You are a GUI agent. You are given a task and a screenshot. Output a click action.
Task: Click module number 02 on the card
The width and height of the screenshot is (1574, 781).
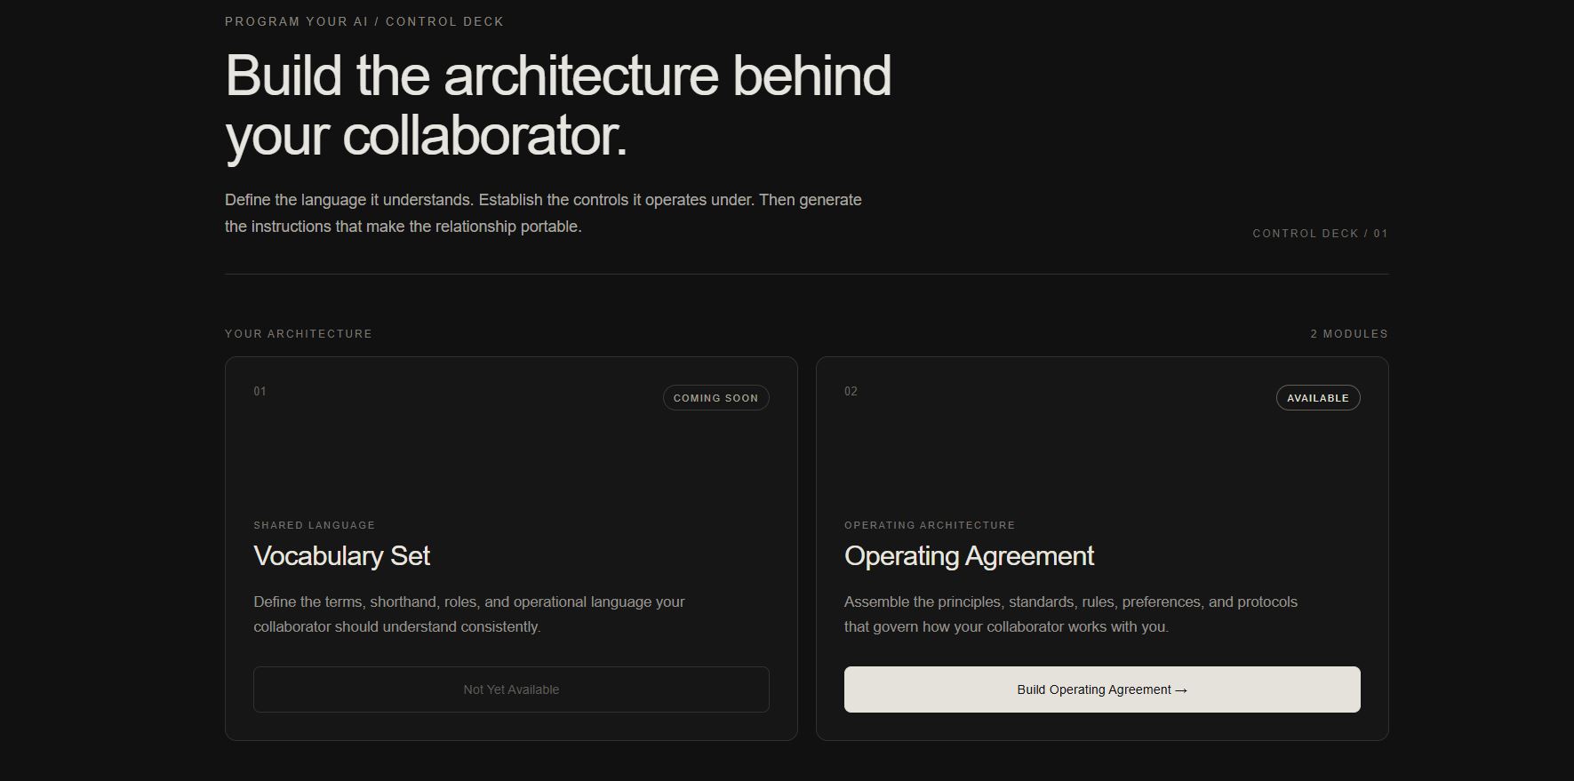[851, 392]
